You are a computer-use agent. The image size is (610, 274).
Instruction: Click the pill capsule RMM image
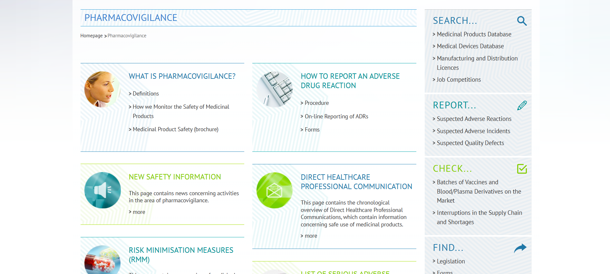coord(102,260)
